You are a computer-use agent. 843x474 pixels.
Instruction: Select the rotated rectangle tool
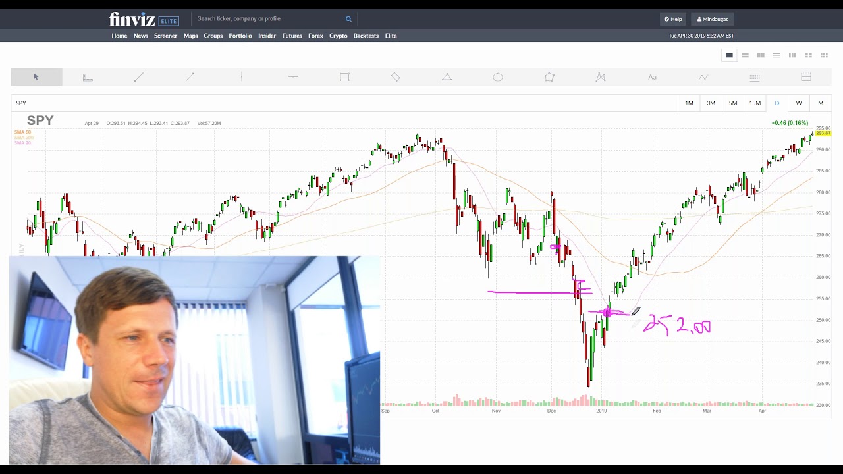coord(396,77)
